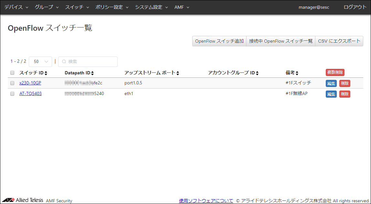Click the #1Fスイッチ note cell
Image resolution: width=371 pixels, height=204 pixels.
click(x=298, y=83)
